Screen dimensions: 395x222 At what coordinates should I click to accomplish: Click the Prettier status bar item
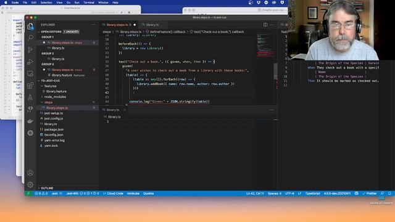369,194
